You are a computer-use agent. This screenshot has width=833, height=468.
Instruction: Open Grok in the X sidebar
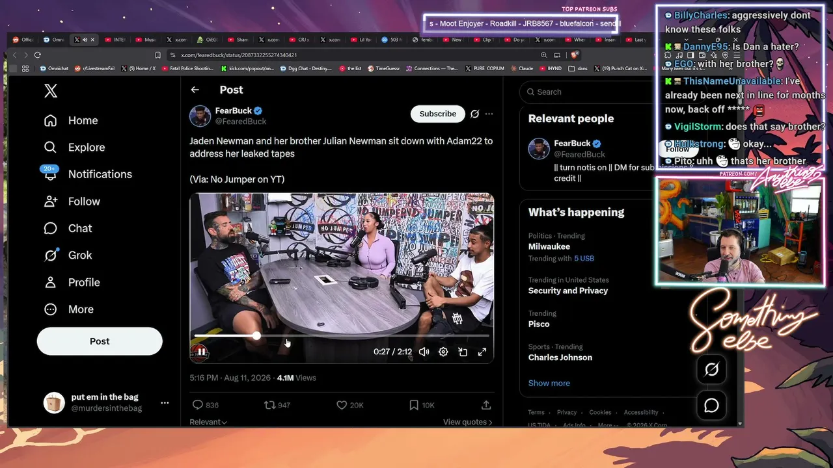point(68,255)
